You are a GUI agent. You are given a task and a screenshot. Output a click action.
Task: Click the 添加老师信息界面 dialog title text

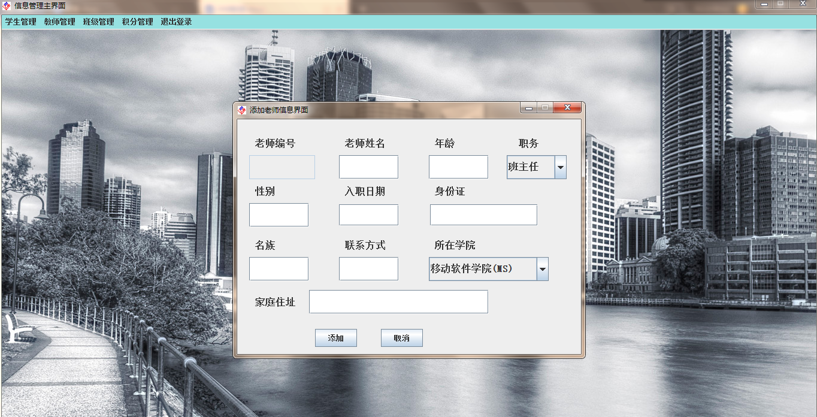279,110
